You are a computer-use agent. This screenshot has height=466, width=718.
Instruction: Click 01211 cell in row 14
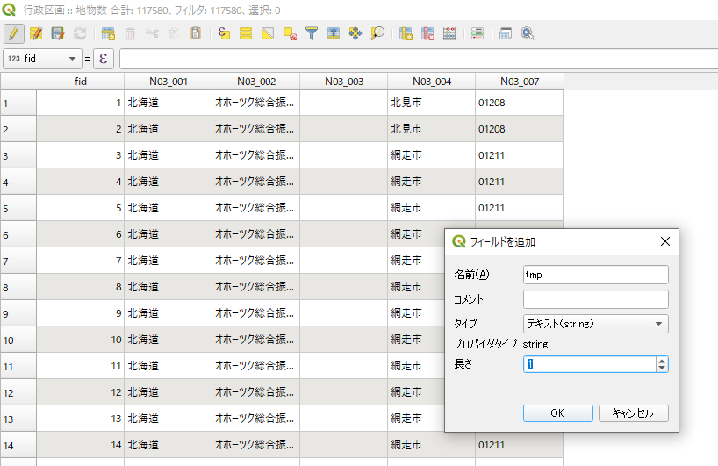point(520,445)
